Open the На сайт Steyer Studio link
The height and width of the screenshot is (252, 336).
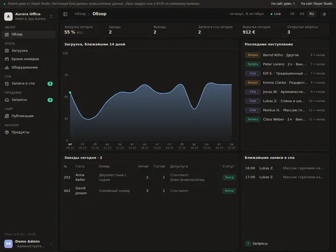coord(316,4)
